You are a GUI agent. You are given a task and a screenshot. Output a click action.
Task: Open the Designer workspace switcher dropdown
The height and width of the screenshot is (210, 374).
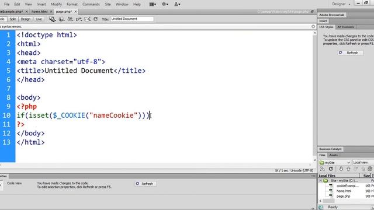point(341,4)
